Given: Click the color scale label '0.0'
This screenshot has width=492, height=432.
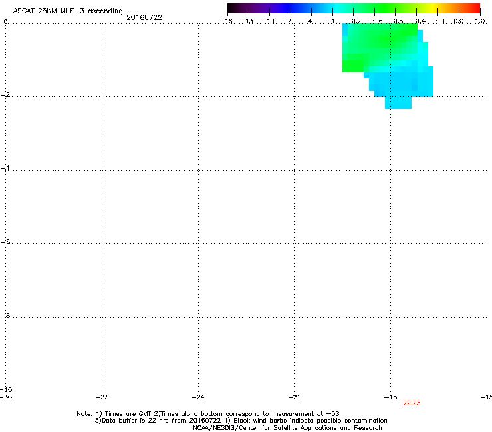Looking at the screenshot, I should tap(459, 21).
